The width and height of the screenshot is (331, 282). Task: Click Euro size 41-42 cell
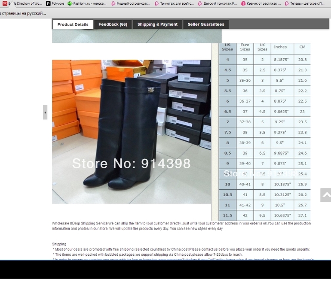tap(245, 205)
